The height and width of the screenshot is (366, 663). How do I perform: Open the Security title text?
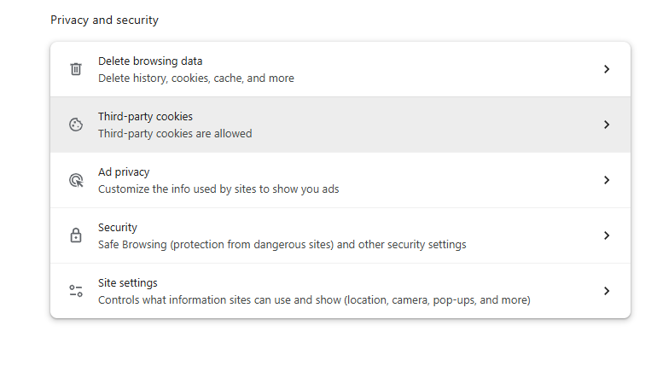(118, 228)
